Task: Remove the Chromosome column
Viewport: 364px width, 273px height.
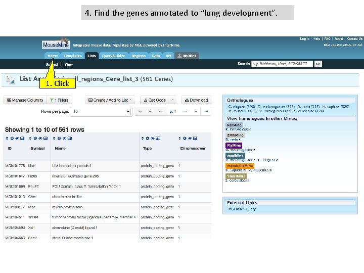Action: tap(185, 139)
